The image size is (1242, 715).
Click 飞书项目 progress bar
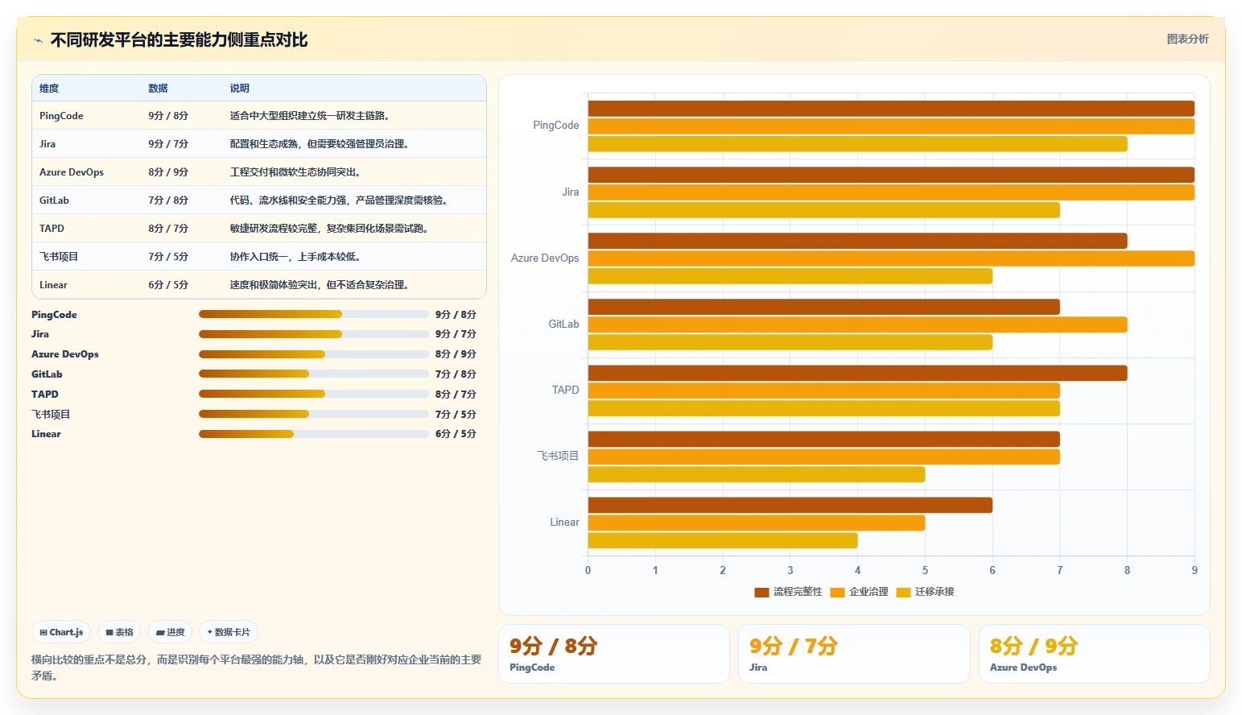314,414
